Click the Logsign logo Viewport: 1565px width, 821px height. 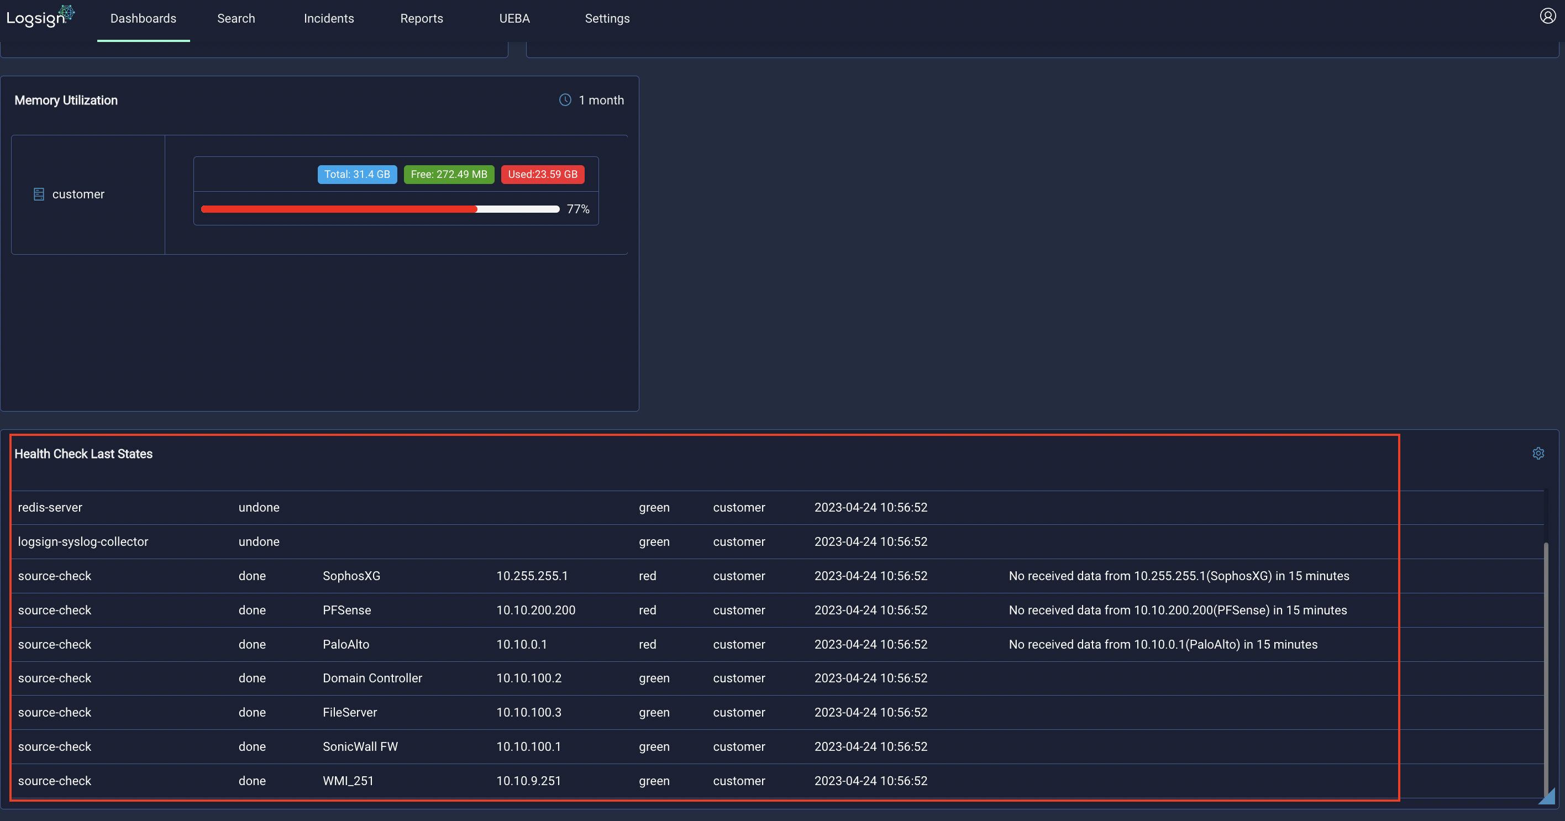point(41,17)
